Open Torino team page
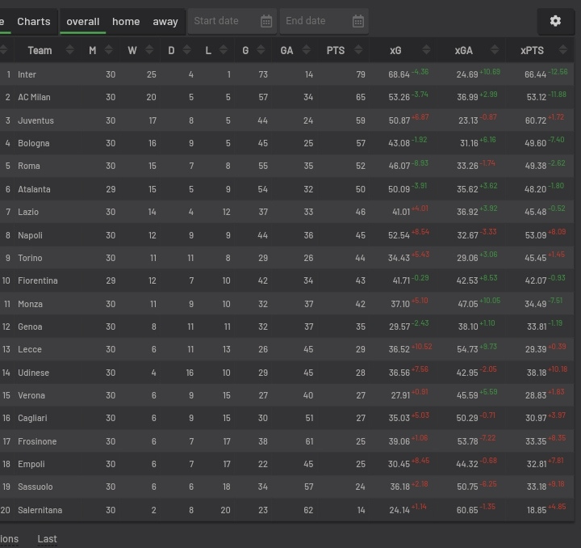The height and width of the screenshot is (548, 581). point(30,258)
